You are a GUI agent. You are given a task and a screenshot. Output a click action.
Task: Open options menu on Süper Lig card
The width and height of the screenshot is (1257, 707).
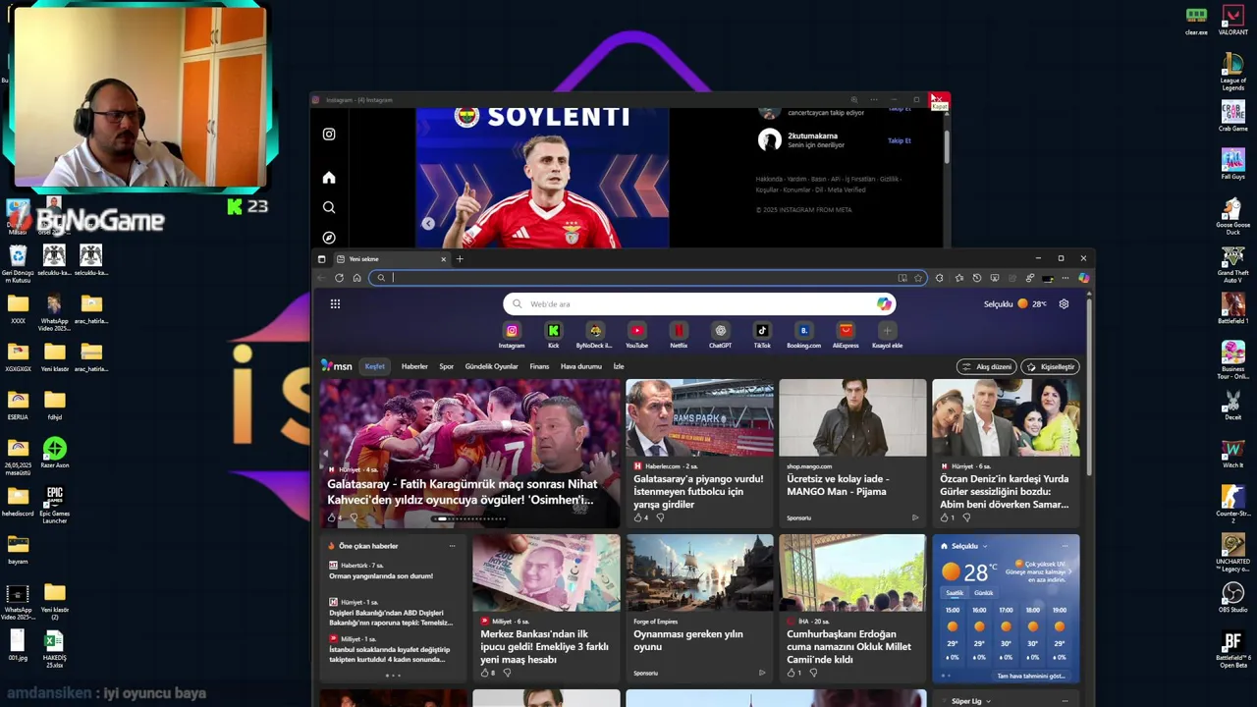coord(1065,701)
